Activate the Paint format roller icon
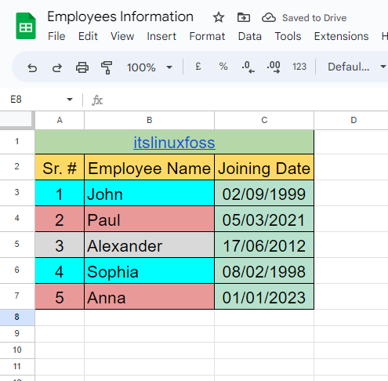The width and height of the screenshot is (388, 381). tap(107, 67)
